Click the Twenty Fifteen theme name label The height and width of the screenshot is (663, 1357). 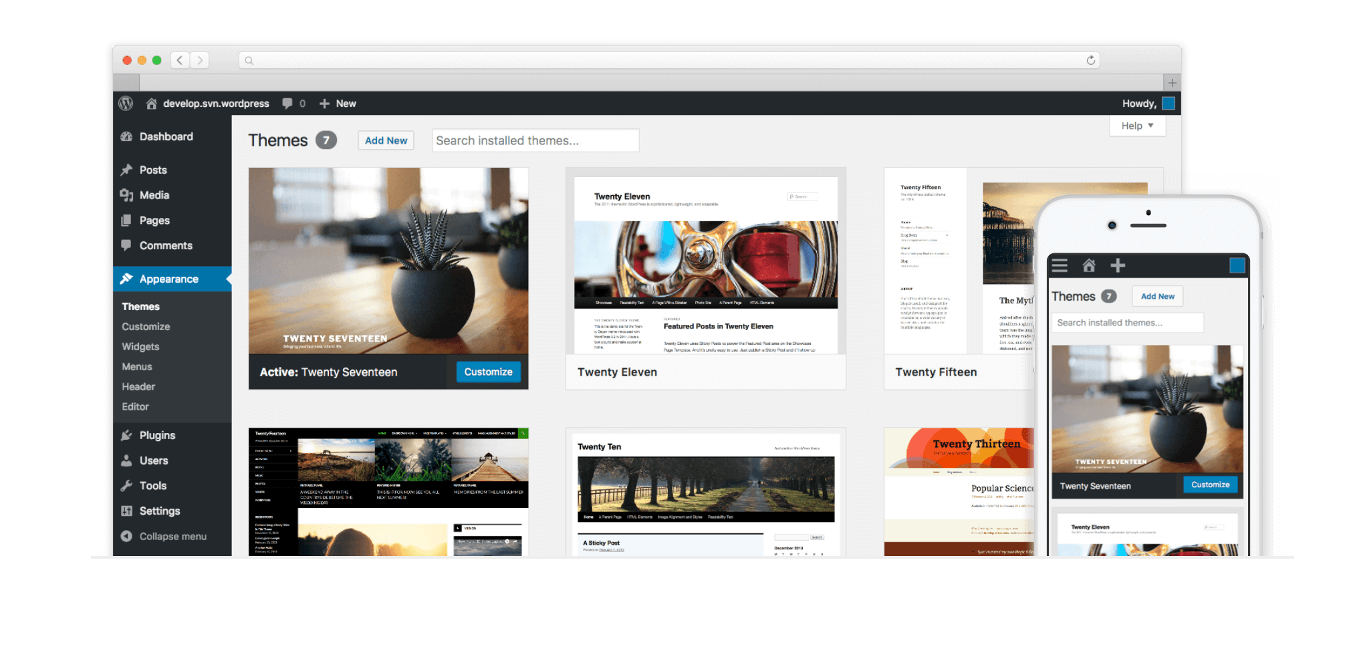(936, 372)
